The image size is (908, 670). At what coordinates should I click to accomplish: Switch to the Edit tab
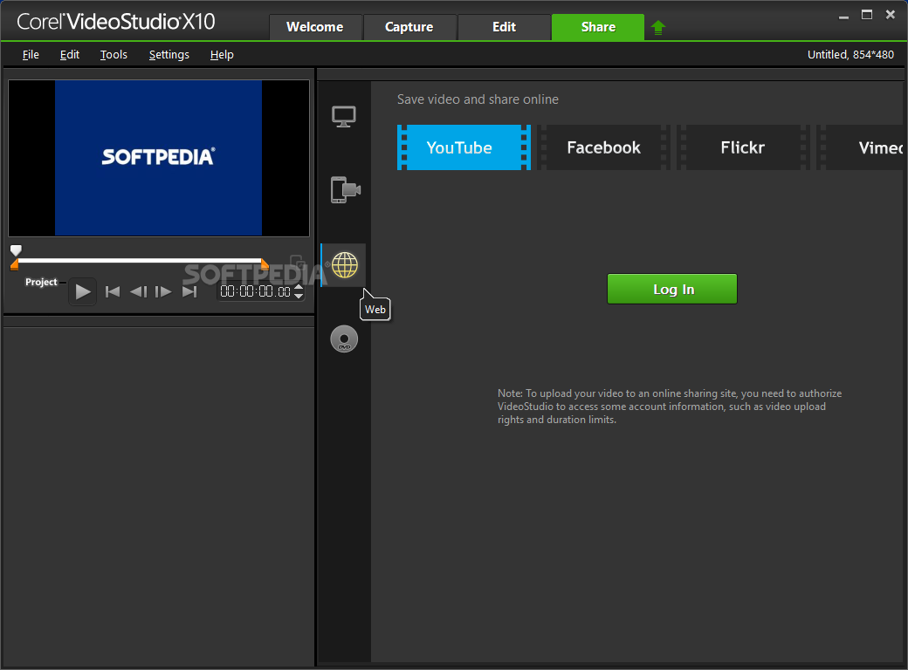click(504, 27)
